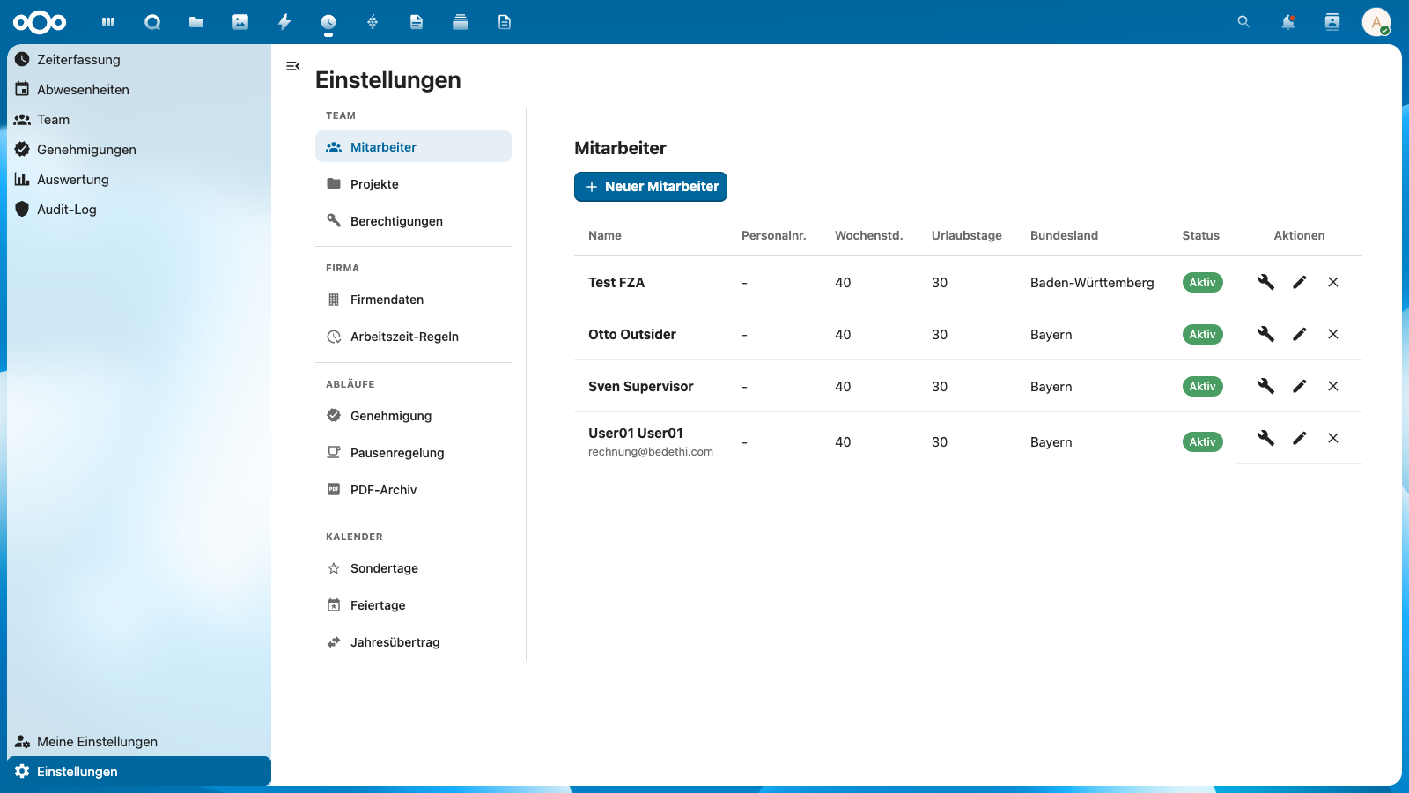The width and height of the screenshot is (1409, 793).
Task: Open Auswertung in left sidebar
Action: click(x=139, y=180)
